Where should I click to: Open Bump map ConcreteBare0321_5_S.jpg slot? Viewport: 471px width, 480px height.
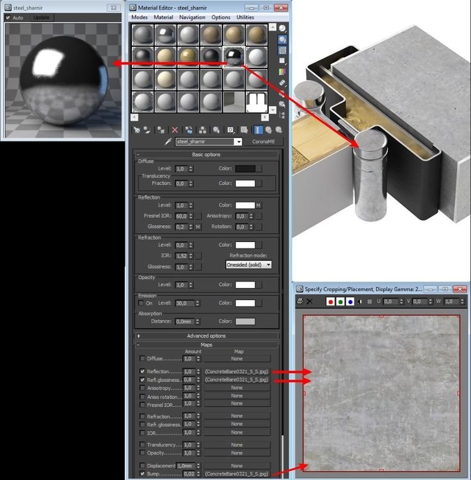237,474
